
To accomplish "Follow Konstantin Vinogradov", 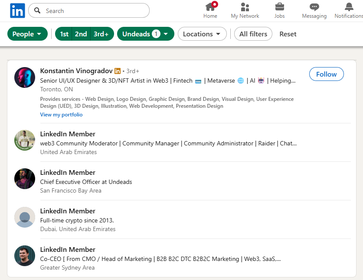I will 326,74.
